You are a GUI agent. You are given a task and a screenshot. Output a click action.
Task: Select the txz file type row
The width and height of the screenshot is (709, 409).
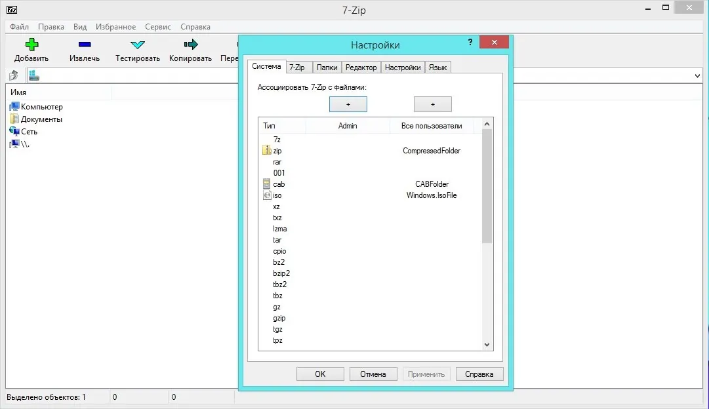[370, 218]
